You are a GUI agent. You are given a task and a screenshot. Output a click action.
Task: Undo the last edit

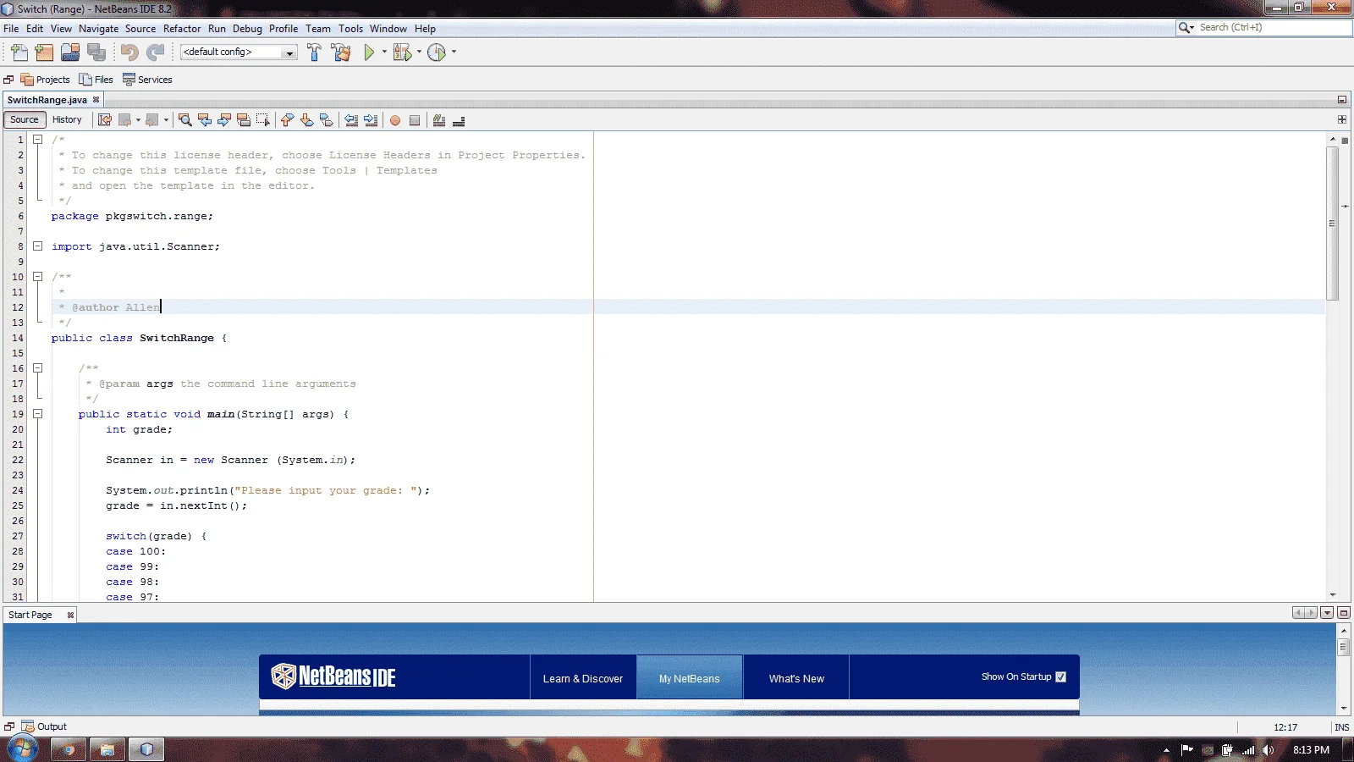(129, 52)
